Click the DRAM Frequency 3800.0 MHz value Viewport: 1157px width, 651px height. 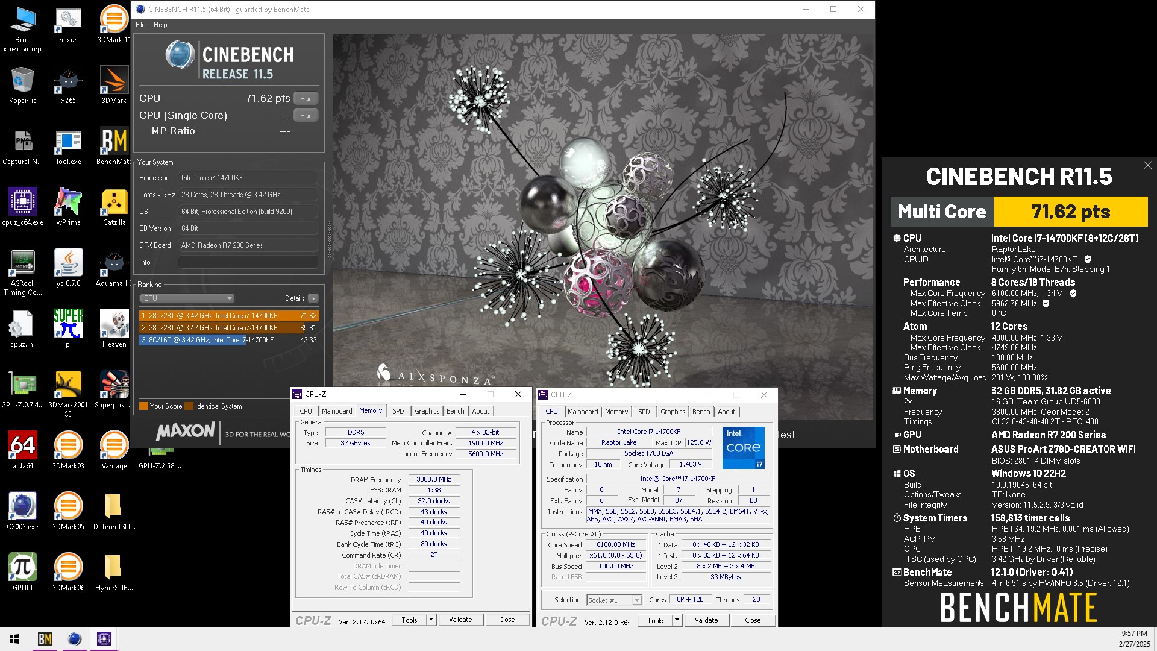(434, 479)
